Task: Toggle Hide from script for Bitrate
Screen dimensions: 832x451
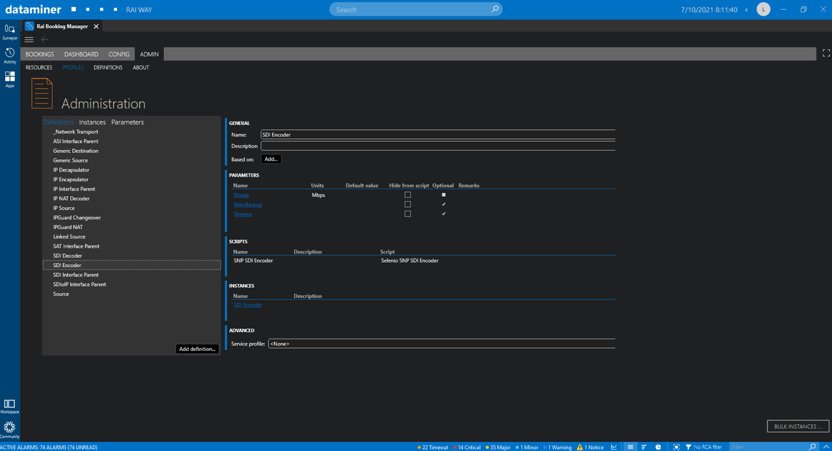Action: [408, 195]
